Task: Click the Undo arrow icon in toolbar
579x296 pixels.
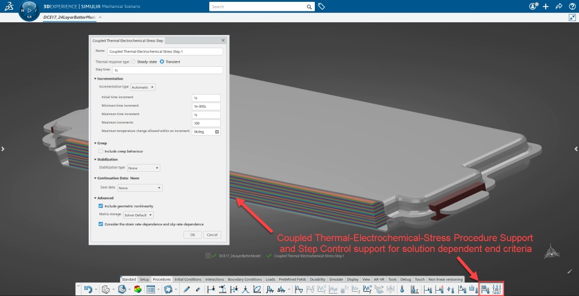Action: pyautogui.click(x=88, y=290)
